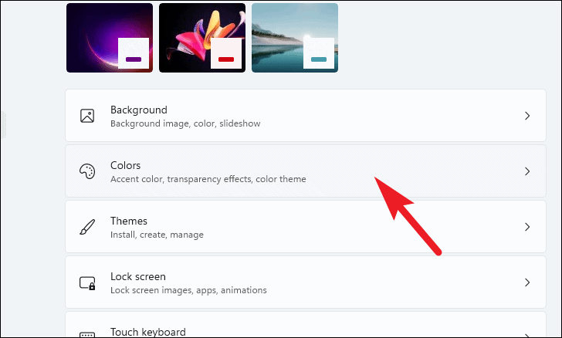562x338 pixels.
Task: Click the Background picture icon
Action: [87, 116]
